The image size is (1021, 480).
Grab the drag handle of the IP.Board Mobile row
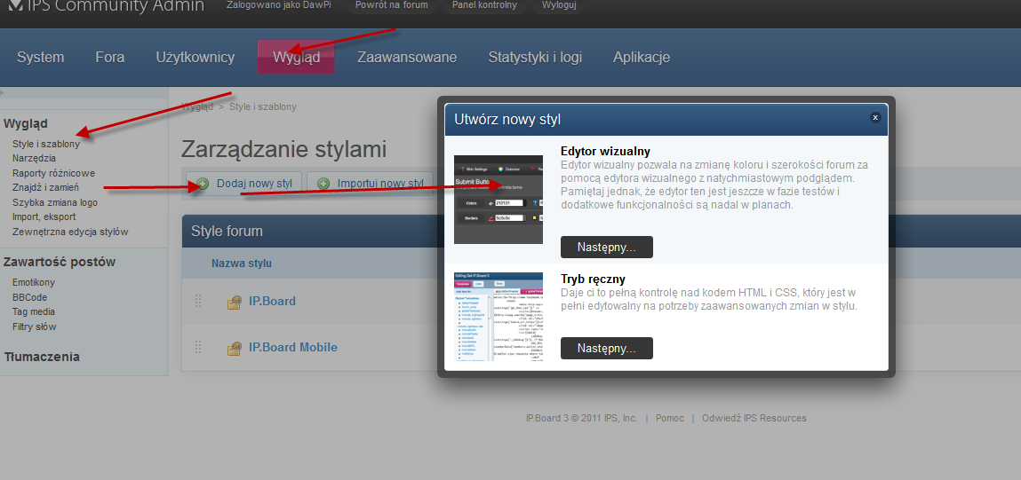pyautogui.click(x=198, y=347)
